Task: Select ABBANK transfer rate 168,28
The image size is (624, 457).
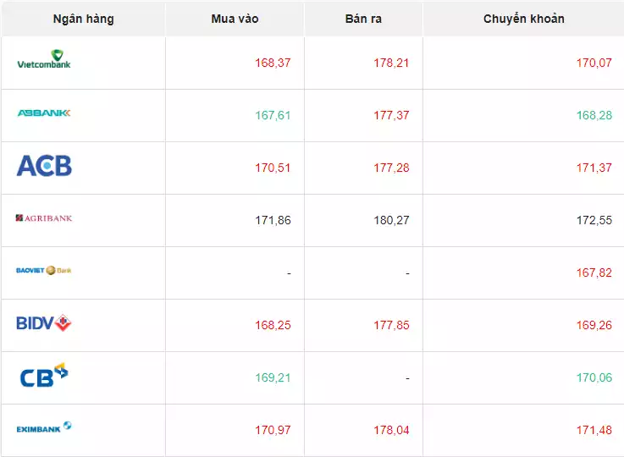Action: click(594, 115)
